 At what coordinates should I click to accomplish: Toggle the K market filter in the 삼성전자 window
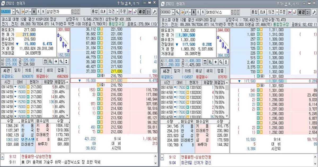pyautogui.click(x=39, y=12)
